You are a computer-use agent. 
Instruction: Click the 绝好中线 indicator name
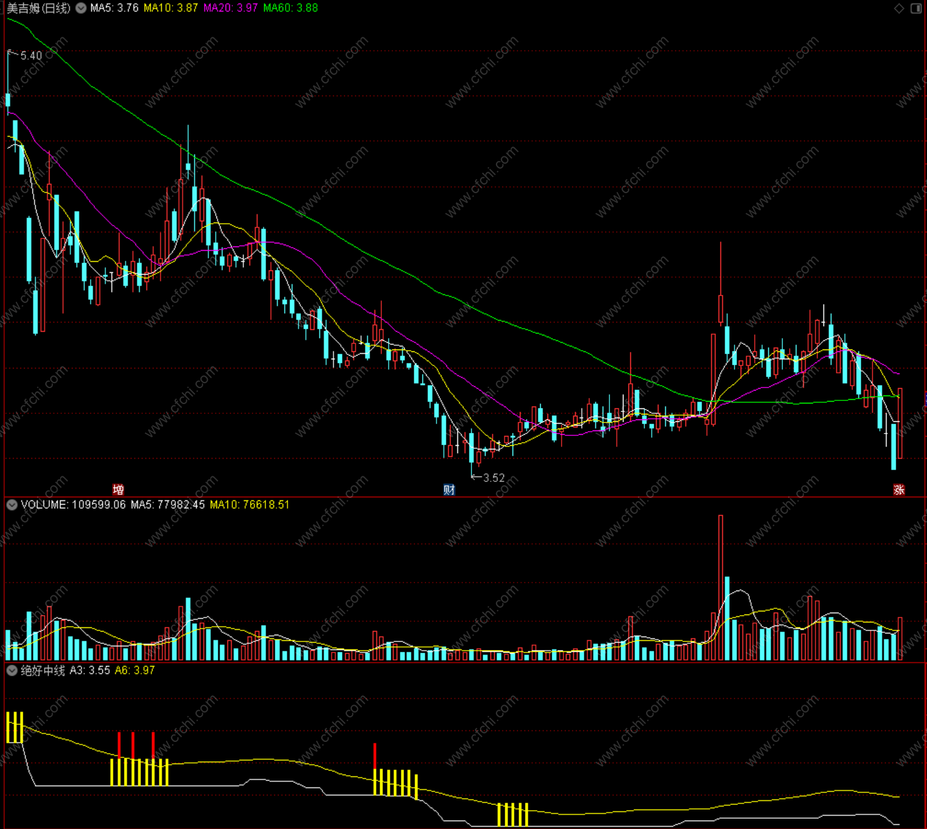click(x=43, y=670)
